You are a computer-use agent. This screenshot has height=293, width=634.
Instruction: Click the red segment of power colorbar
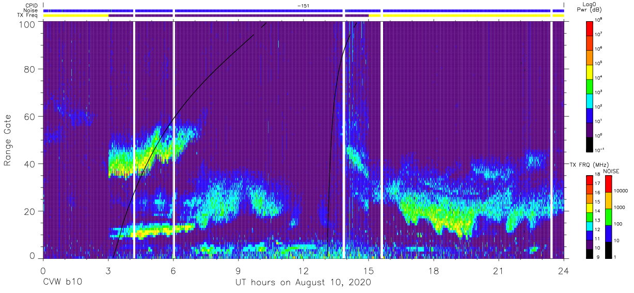590,28
